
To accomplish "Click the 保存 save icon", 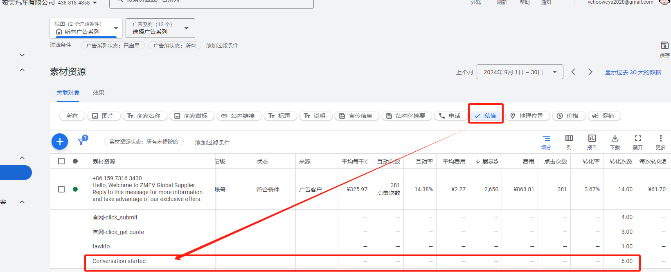I will [x=664, y=46].
